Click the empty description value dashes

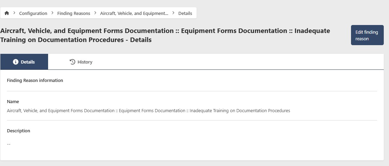9,144
